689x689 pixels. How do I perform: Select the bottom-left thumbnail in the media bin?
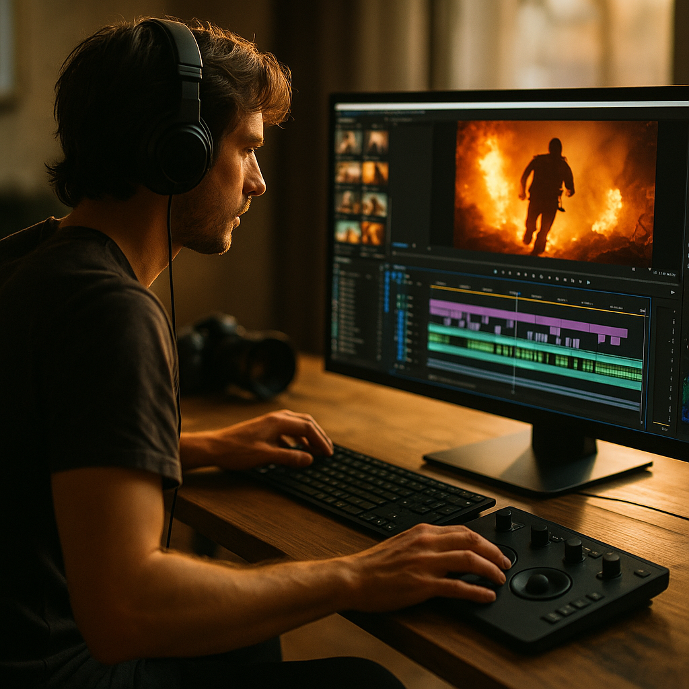click(349, 231)
